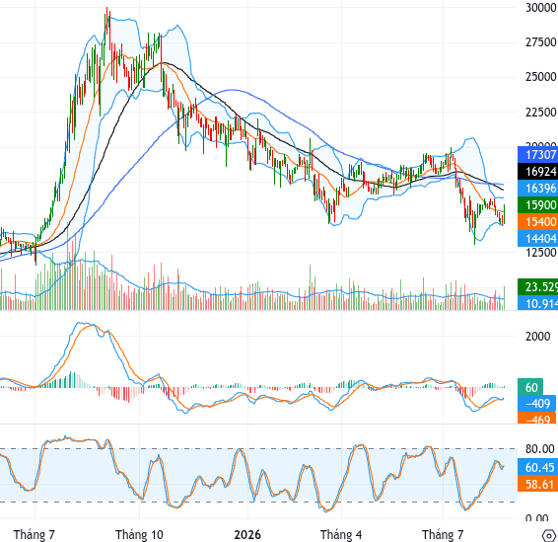Click the Tháng 4 time axis label
The image size is (558, 542).
pos(341,535)
